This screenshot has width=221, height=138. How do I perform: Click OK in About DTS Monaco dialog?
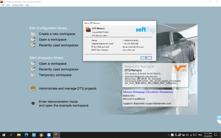point(146,58)
